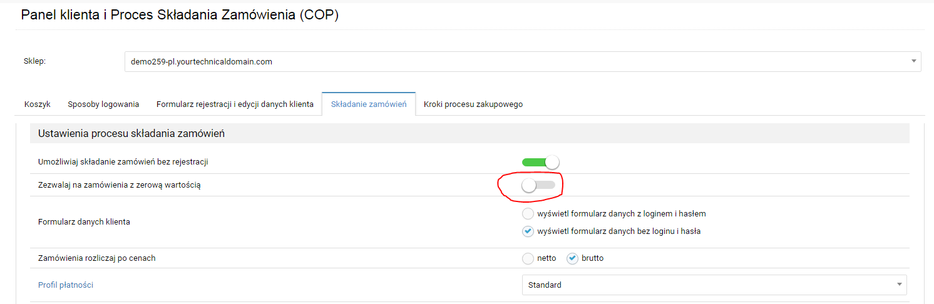The width and height of the screenshot is (934, 304).
Task: Click the Ustawienia procesu składania zamówień header
Action: [131, 133]
